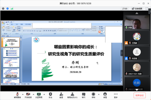Expand video options arrow beside 开启视频

[34, 94]
